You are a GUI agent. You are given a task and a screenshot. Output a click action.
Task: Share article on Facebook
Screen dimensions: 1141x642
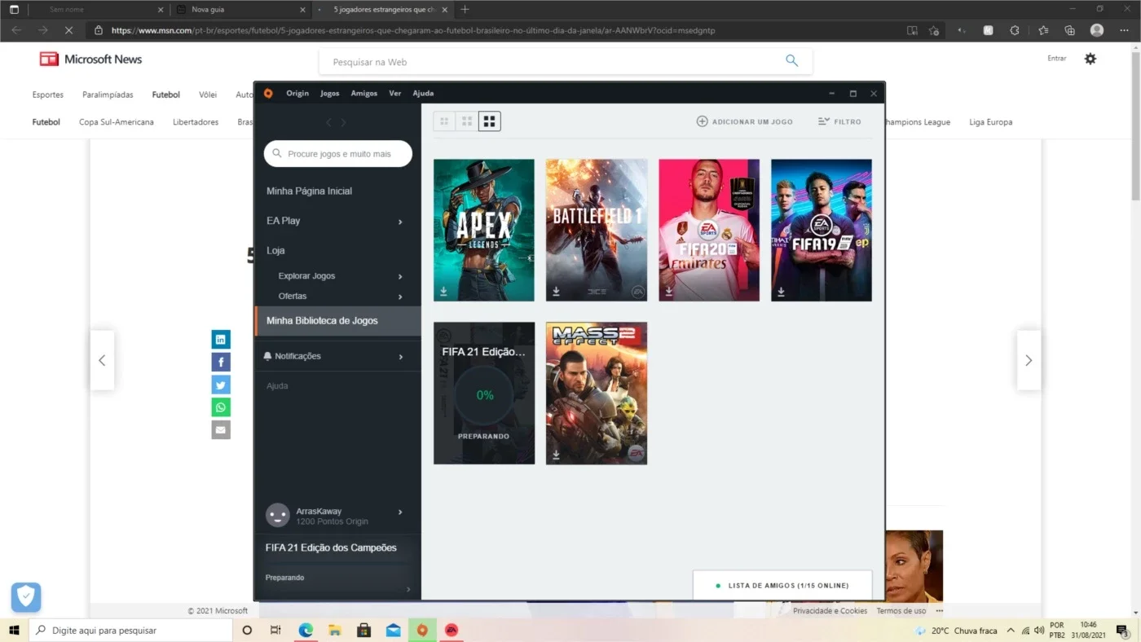pos(221,362)
